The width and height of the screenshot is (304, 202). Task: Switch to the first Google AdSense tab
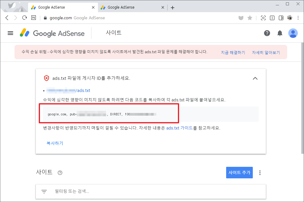tap(63, 7)
